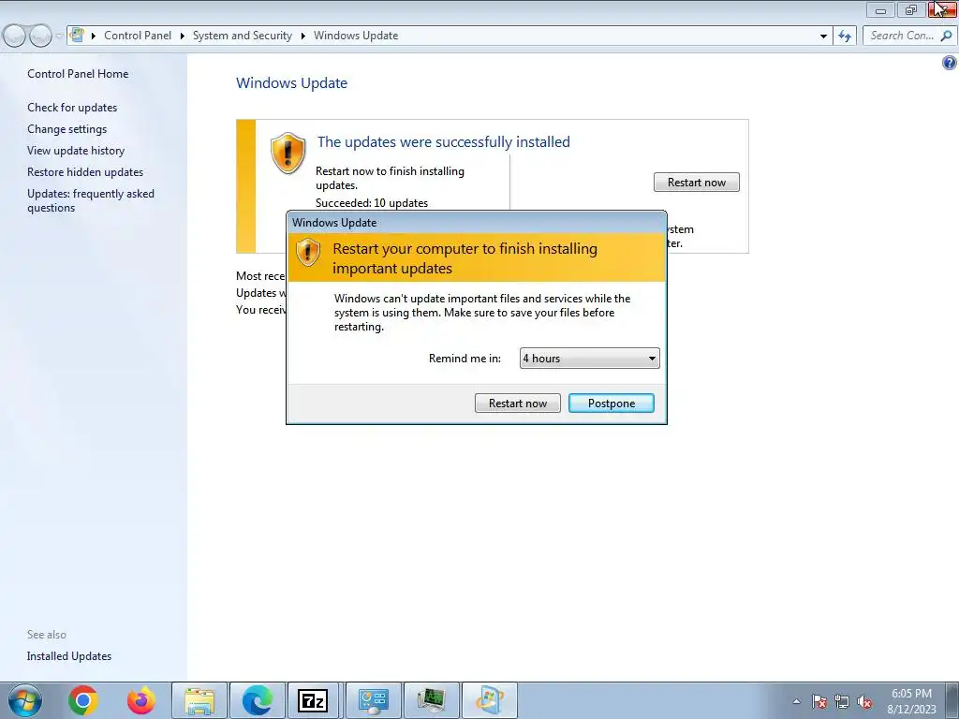Open the system monitor taskbar icon
Screen dimensions: 959x719
(x=431, y=700)
